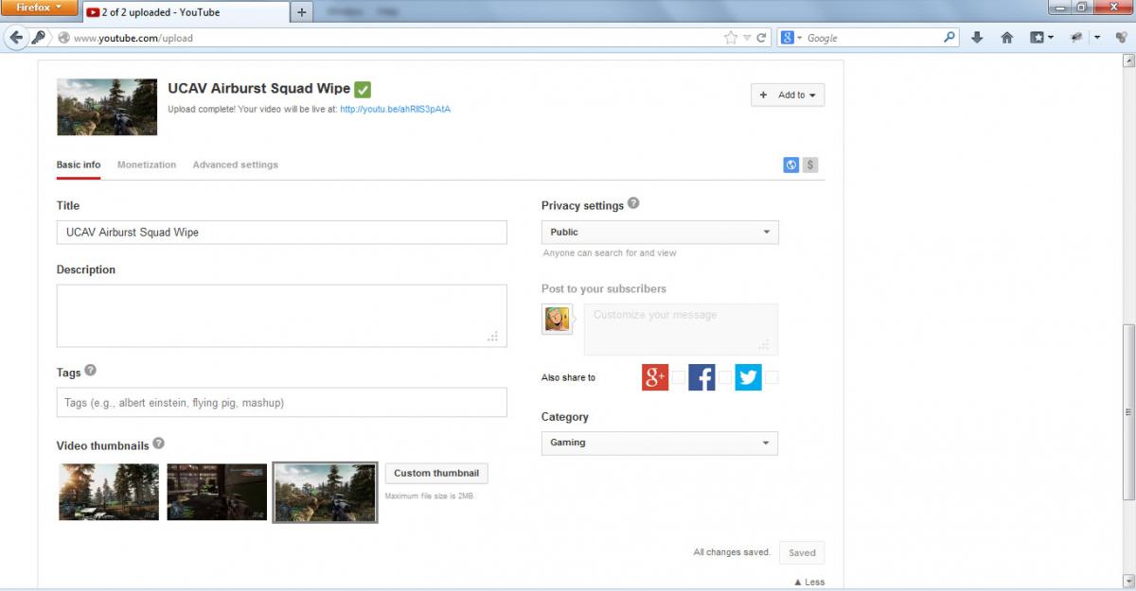Click the magnifier search icon in search box
This screenshot has width=1136, height=591.
(950, 38)
